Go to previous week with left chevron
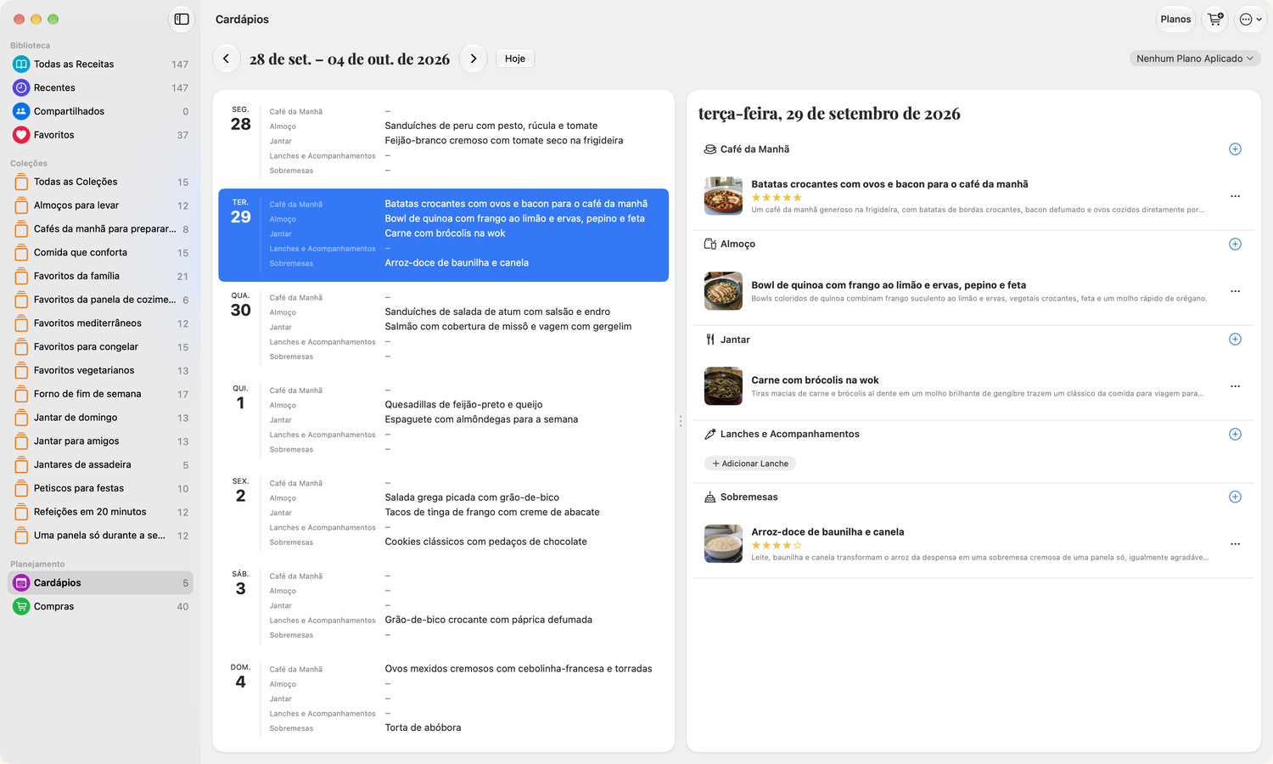Viewport: 1273px width, 764px height. point(226,59)
